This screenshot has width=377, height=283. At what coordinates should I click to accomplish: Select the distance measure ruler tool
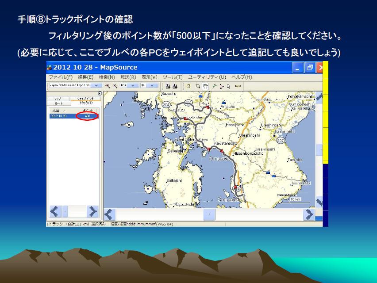[x=238, y=86]
